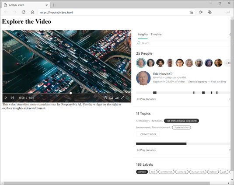Select the first person thumbnail Eric Horvitz
The height and width of the screenshot is (185, 234).
tap(141, 63)
